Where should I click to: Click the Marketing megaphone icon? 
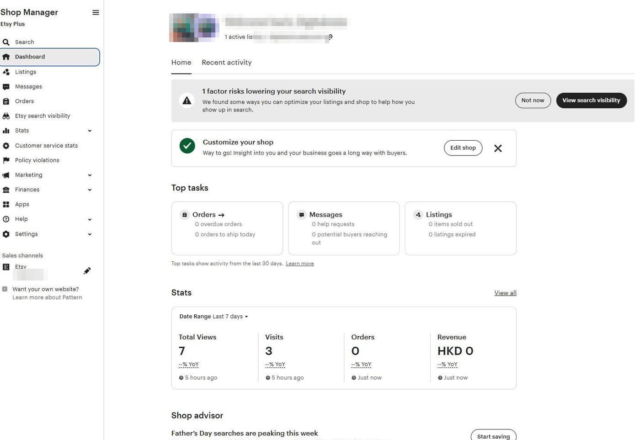[6, 175]
